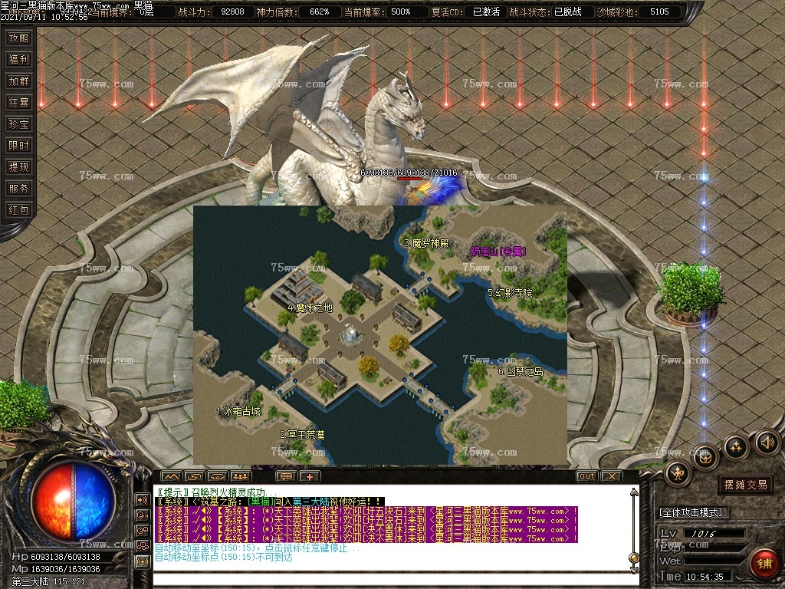Click the 第三大陆 115:121 coordinates
This screenshot has width=785, height=589.
(x=48, y=581)
